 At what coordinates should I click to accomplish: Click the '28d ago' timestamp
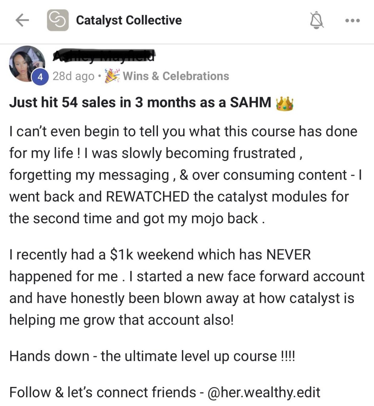click(x=73, y=76)
